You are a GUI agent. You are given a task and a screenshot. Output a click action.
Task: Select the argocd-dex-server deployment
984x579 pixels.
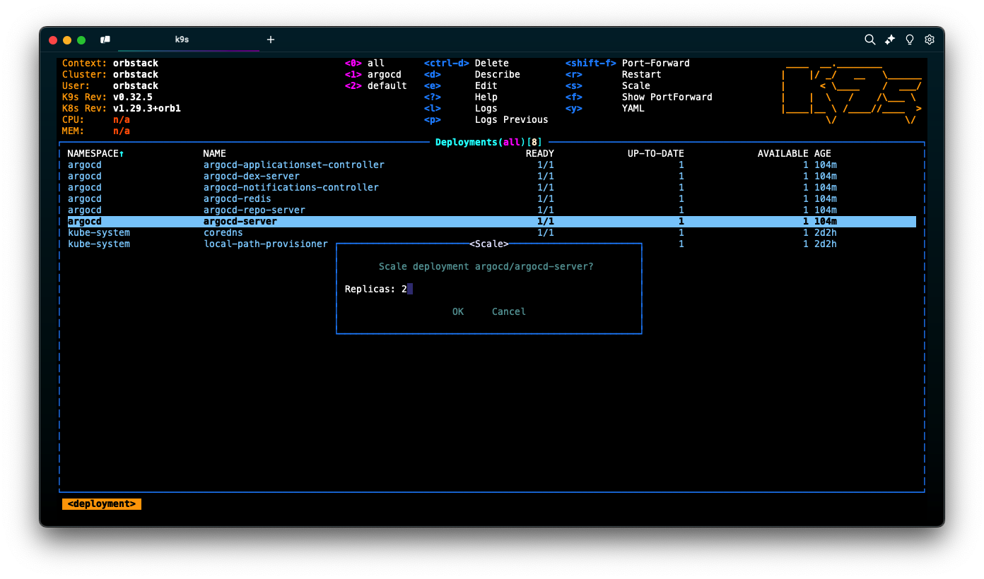point(492,176)
